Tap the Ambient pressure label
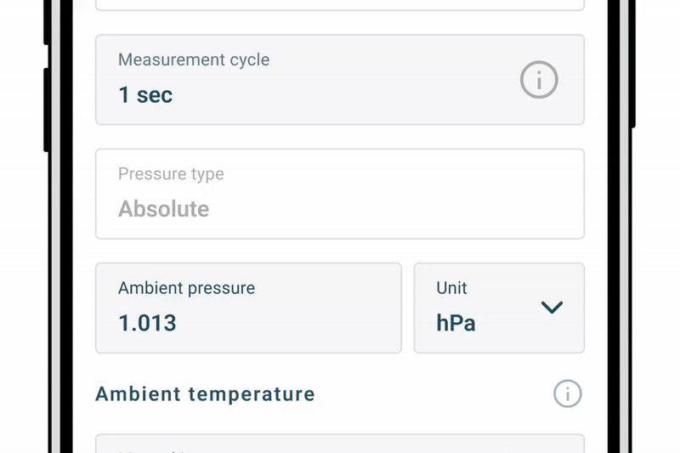The image size is (680, 453). point(186,288)
